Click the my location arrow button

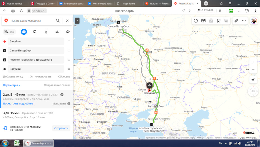click(x=253, y=80)
